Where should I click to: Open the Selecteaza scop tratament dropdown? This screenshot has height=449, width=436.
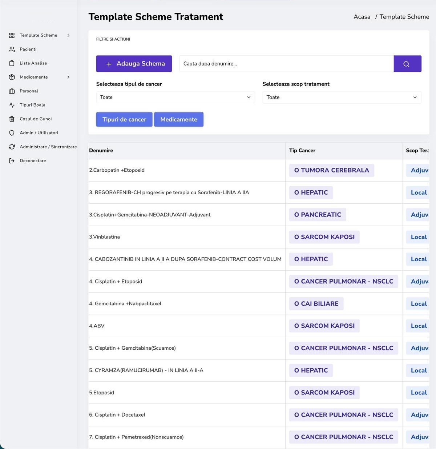[x=342, y=97]
